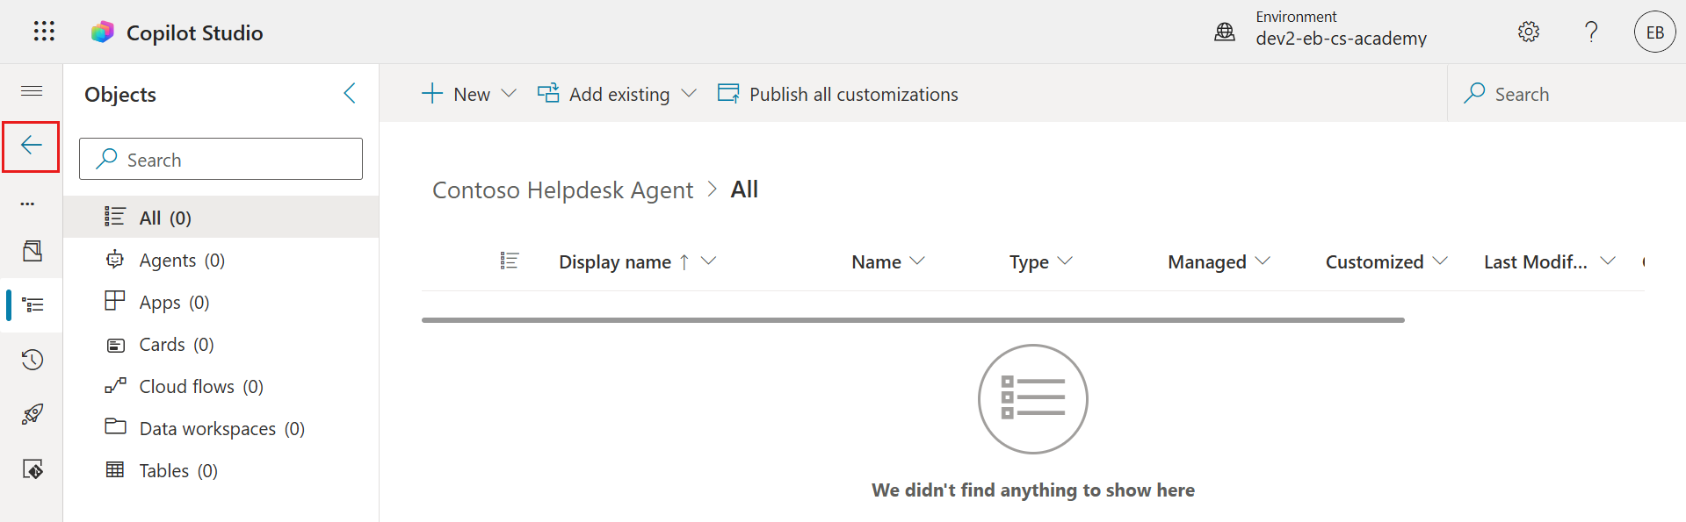Open the help question mark
This screenshot has height=522, width=1686.
pos(1591,32)
